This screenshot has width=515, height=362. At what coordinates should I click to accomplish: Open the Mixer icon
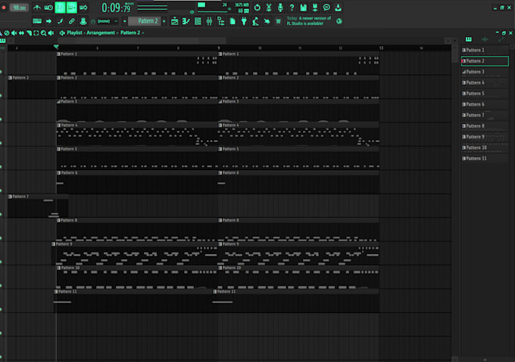tap(209, 21)
